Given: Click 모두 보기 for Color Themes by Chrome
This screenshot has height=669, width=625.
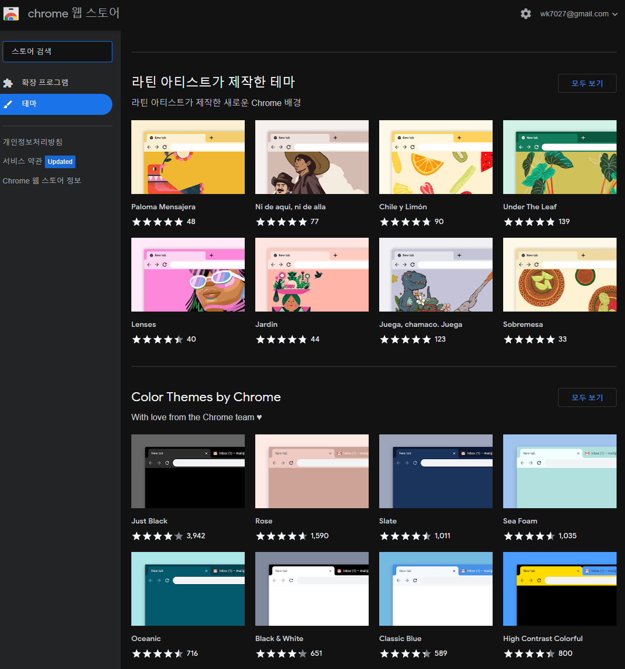Looking at the screenshot, I should (x=587, y=397).
